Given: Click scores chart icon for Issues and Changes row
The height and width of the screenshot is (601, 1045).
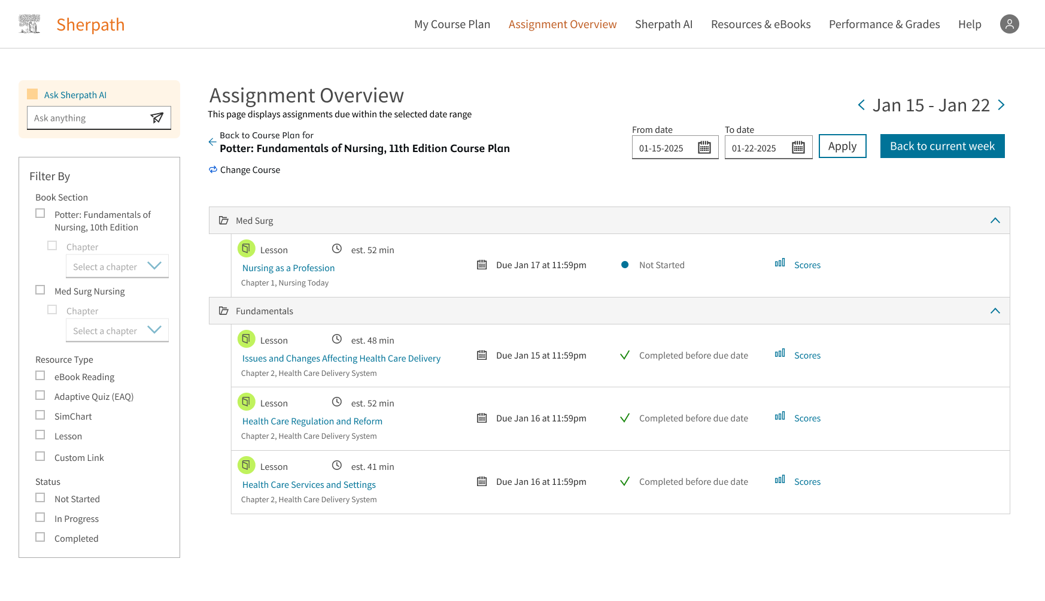Looking at the screenshot, I should pyautogui.click(x=780, y=353).
